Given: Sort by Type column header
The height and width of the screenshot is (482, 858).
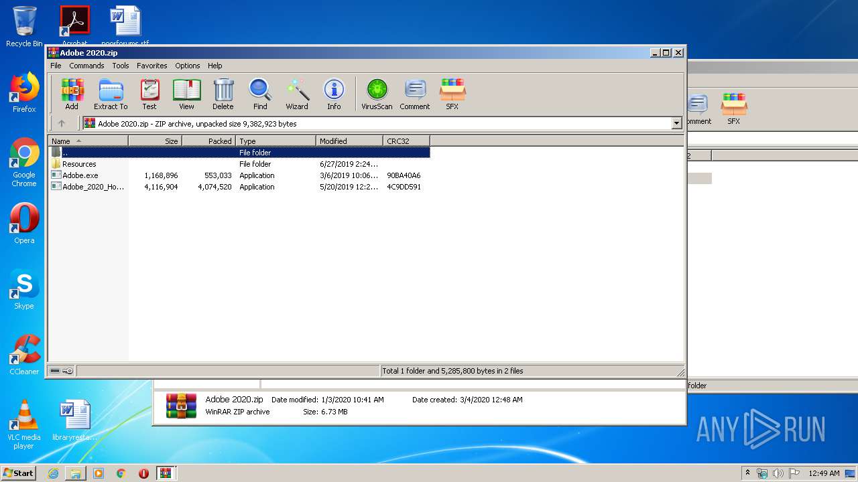Looking at the screenshot, I should pos(276,141).
